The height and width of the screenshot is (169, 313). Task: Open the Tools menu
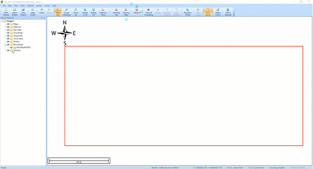click(22, 6)
